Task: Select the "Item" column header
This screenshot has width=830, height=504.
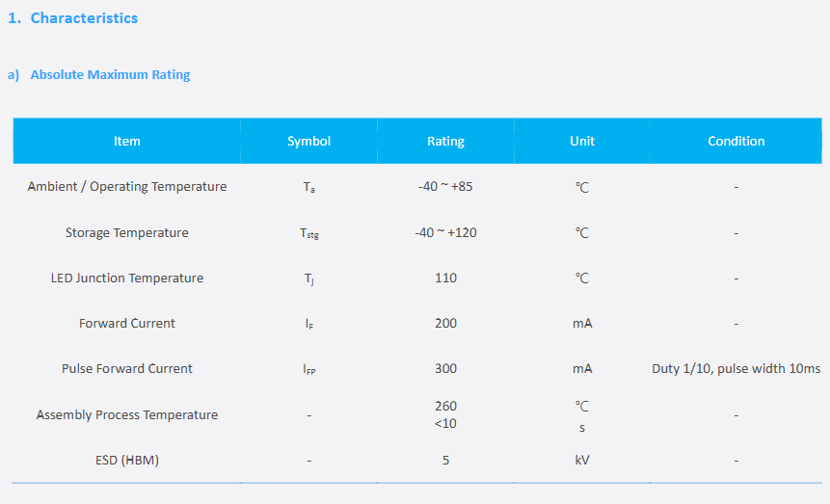Action: 127,141
